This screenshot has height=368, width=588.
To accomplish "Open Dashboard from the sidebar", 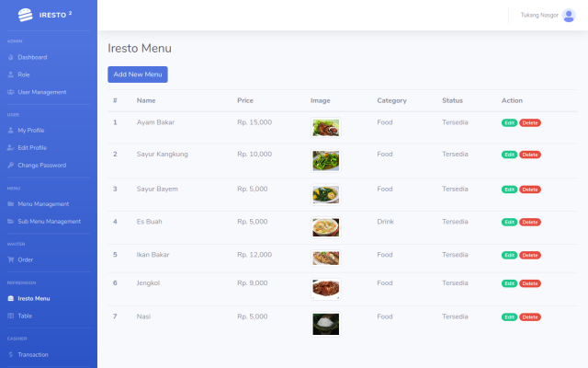I will (x=32, y=57).
